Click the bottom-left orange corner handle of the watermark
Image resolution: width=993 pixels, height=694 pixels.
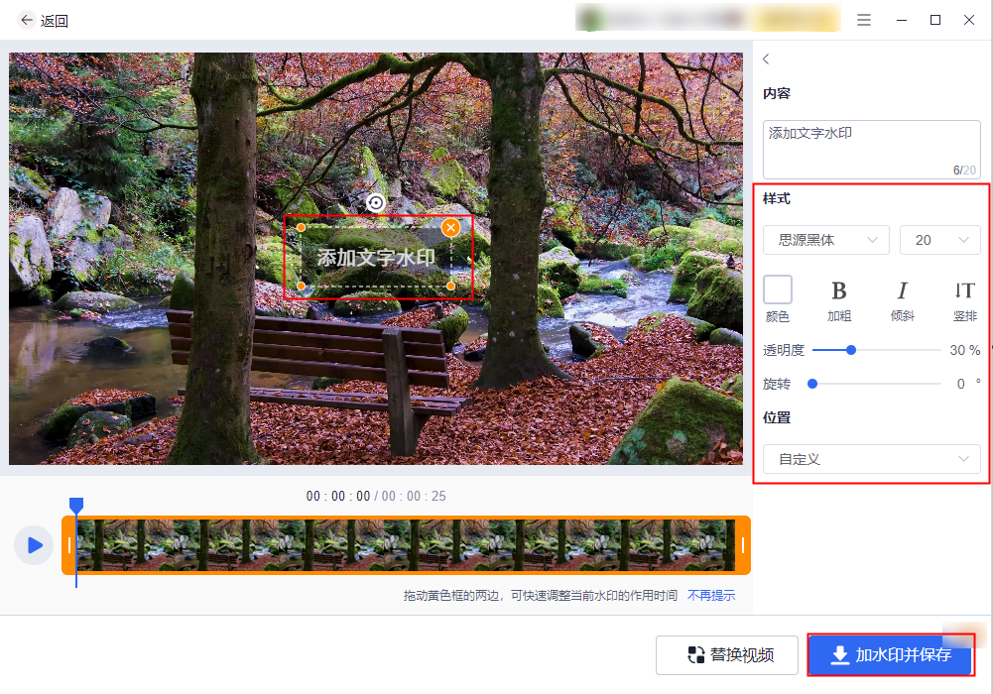click(301, 286)
